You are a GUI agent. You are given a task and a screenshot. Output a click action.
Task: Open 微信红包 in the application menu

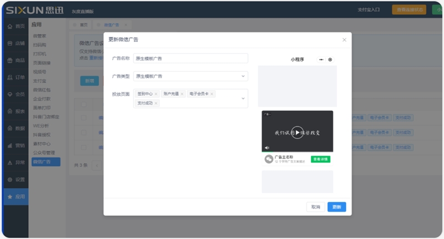(42, 90)
